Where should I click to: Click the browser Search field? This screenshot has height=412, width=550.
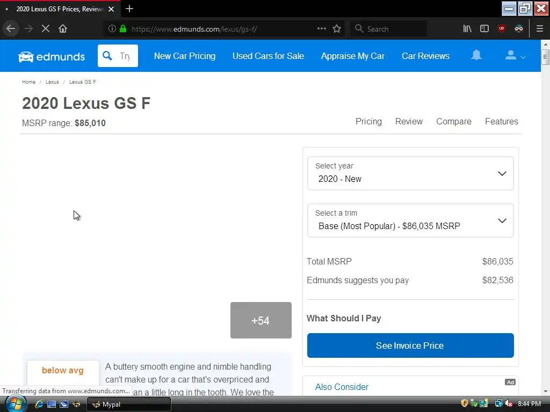pyautogui.click(x=389, y=29)
